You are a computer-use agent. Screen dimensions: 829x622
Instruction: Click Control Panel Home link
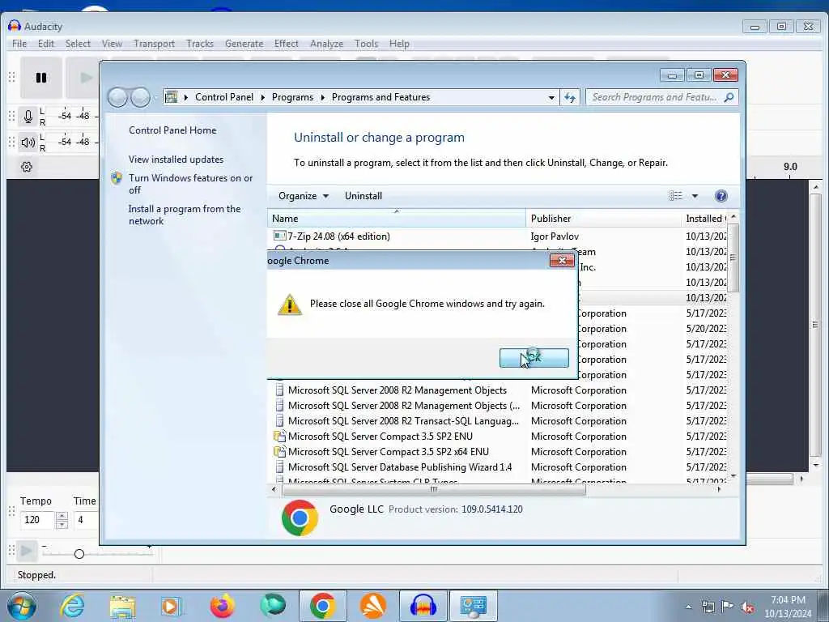(172, 130)
